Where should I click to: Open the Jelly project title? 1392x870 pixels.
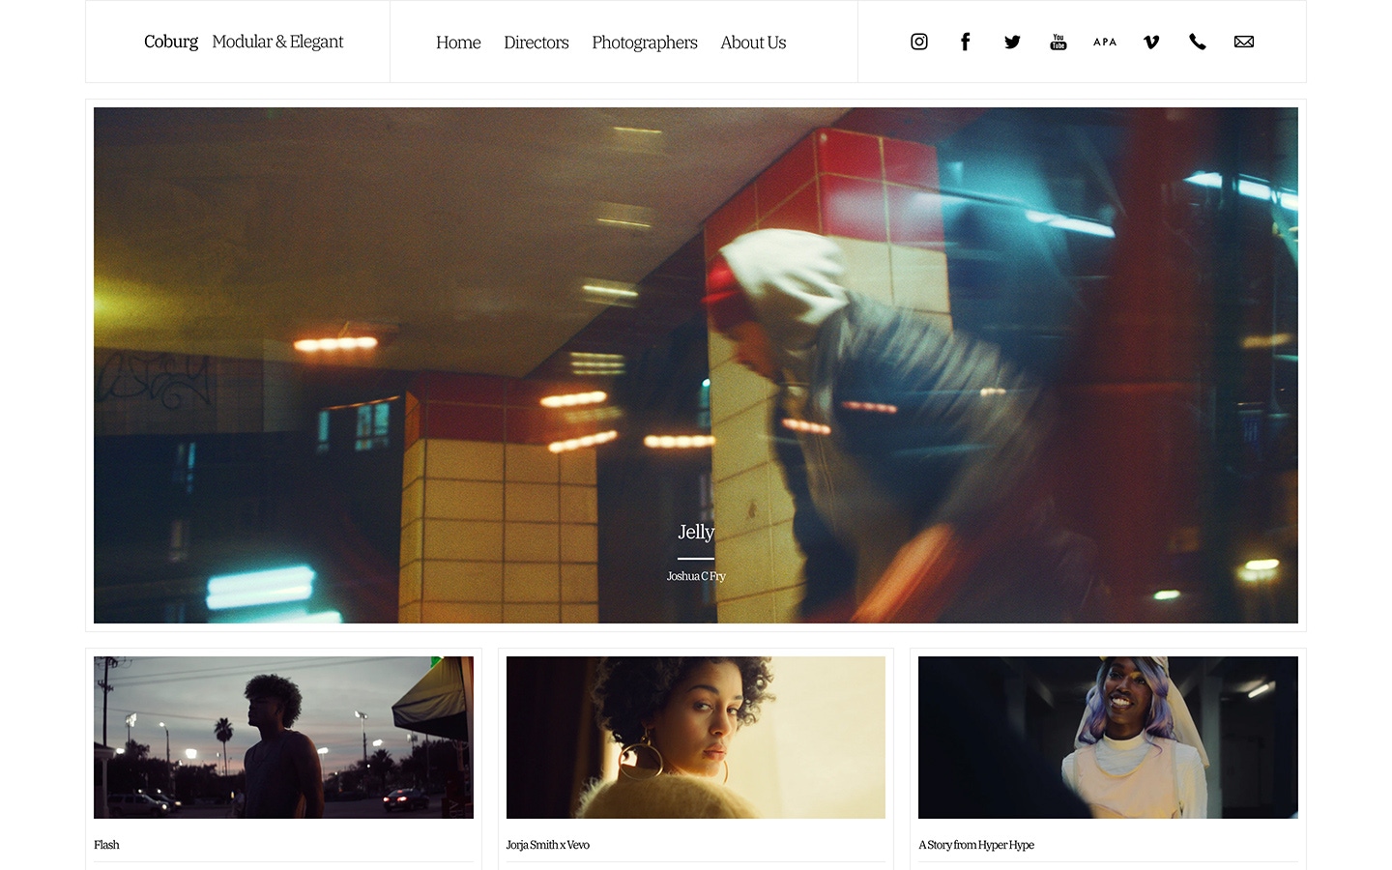tap(696, 532)
